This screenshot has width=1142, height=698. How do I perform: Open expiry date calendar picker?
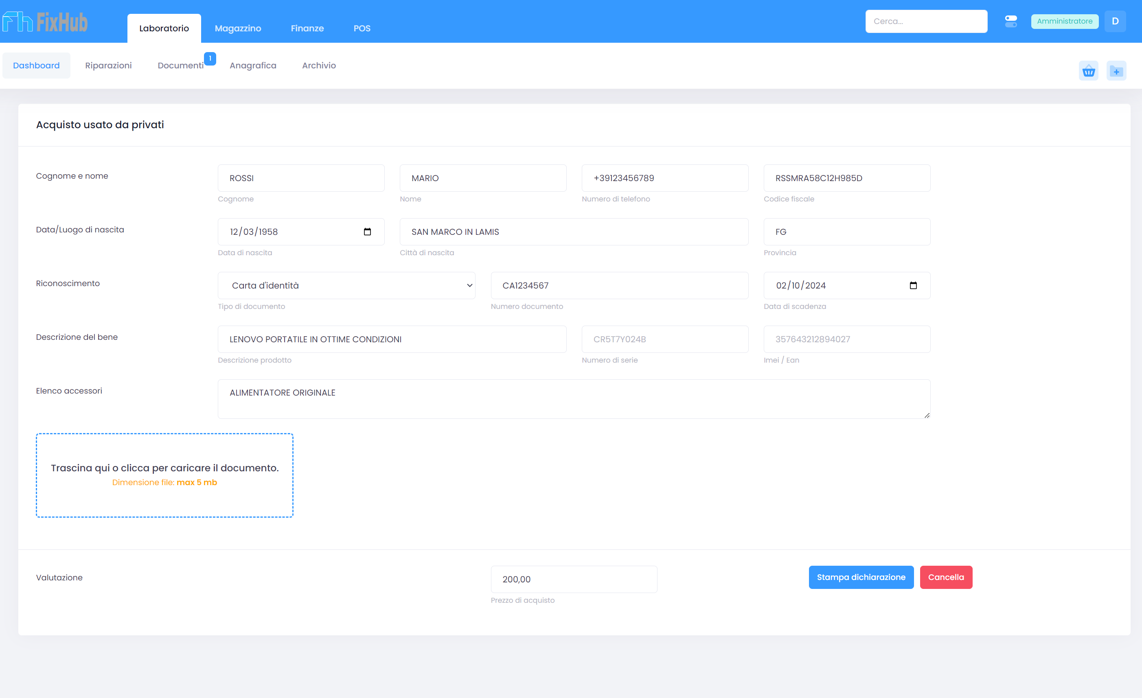[x=913, y=285]
